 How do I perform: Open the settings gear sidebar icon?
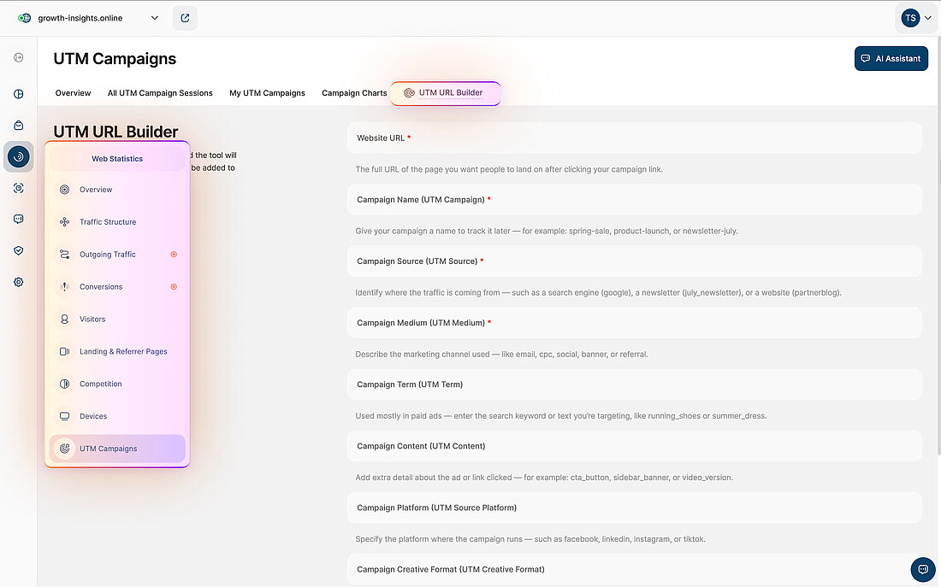coord(18,281)
